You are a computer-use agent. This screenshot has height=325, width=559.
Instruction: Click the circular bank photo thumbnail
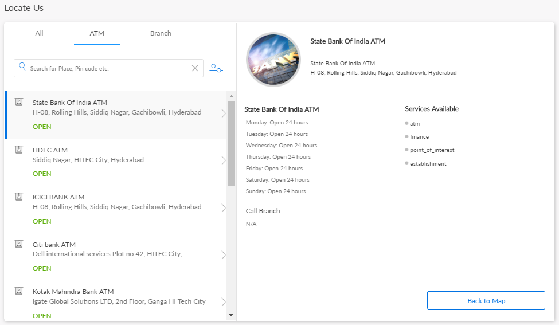(x=273, y=60)
